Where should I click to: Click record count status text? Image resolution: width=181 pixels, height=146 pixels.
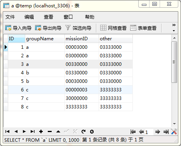(113, 140)
